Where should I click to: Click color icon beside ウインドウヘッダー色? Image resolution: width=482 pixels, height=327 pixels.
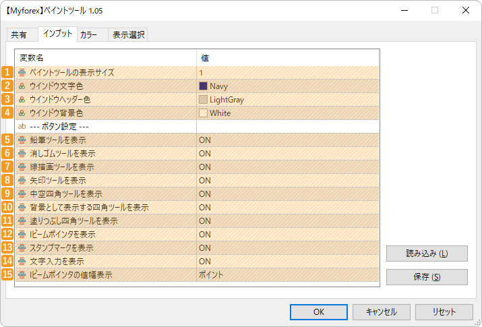tap(22, 100)
